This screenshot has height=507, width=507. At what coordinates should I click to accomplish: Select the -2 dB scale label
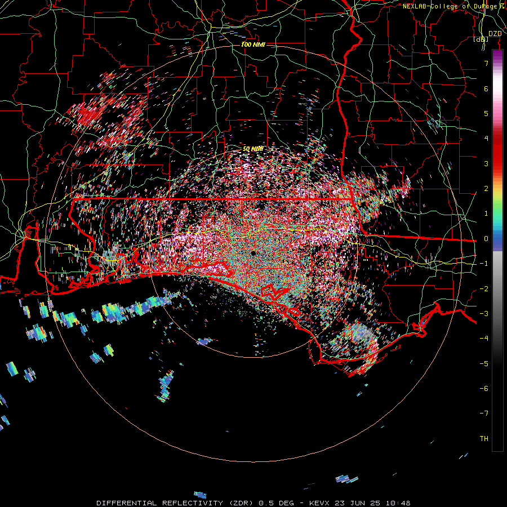click(484, 289)
